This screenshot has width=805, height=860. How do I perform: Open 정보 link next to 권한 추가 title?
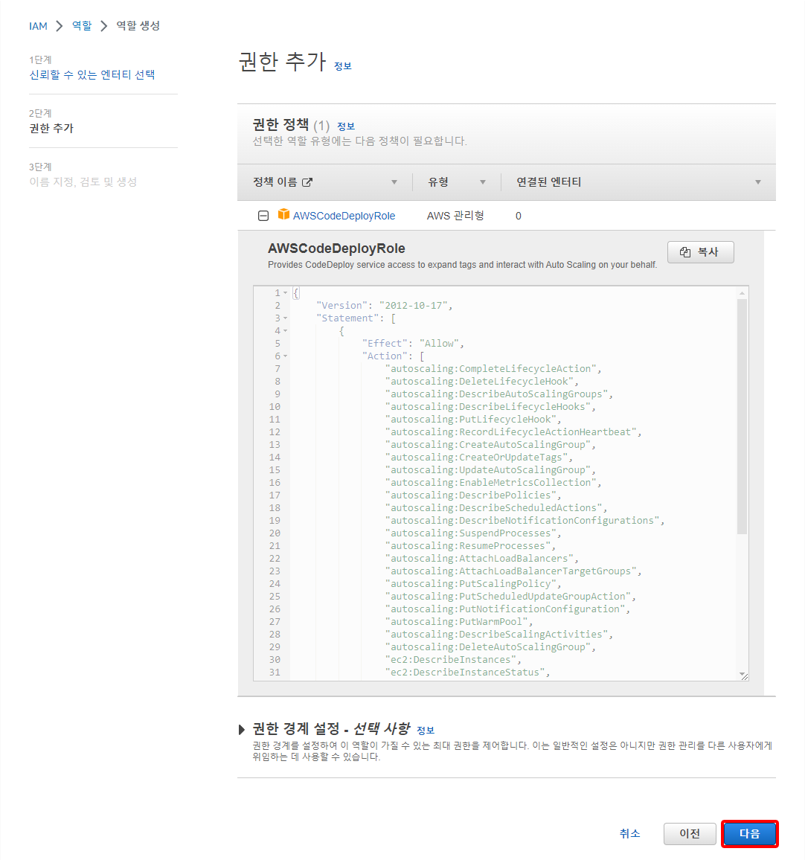click(343, 65)
